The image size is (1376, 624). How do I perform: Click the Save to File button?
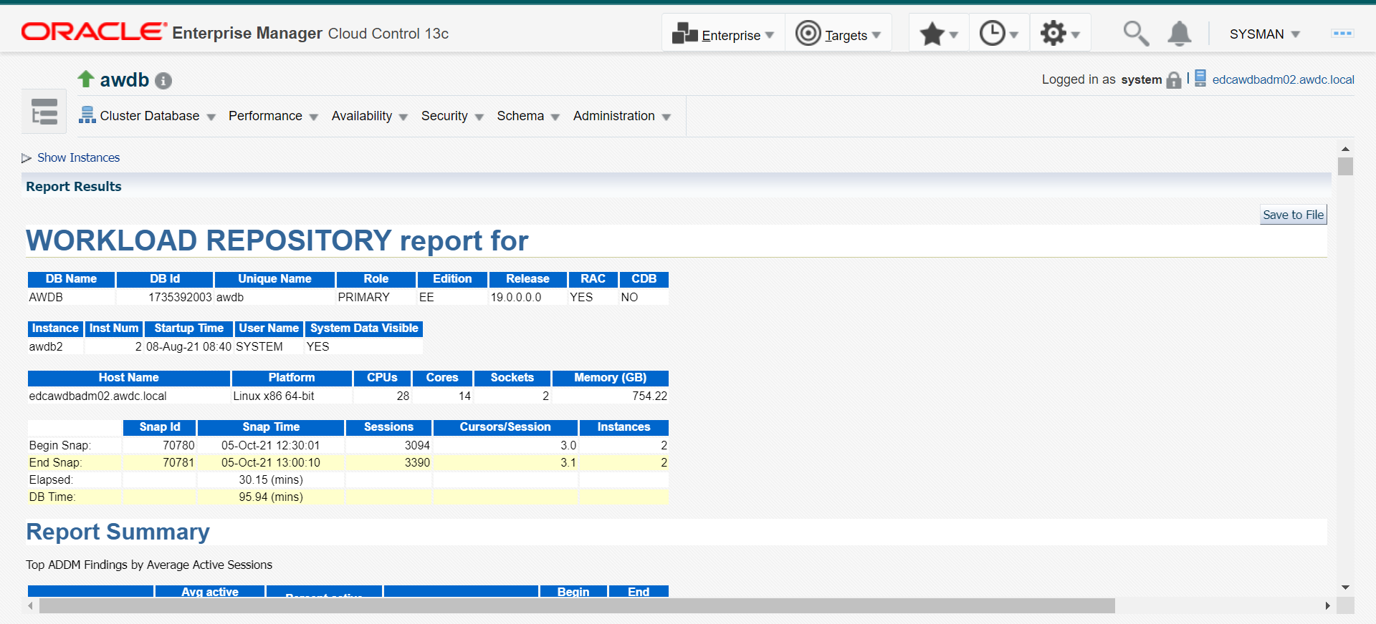(x=1293, y=215)
